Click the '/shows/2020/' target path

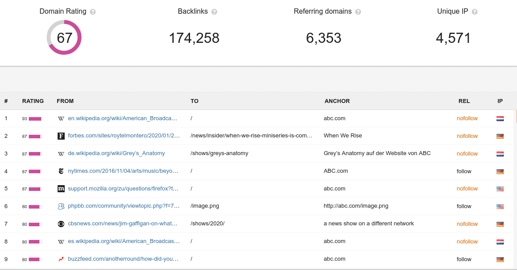[208, 224]
